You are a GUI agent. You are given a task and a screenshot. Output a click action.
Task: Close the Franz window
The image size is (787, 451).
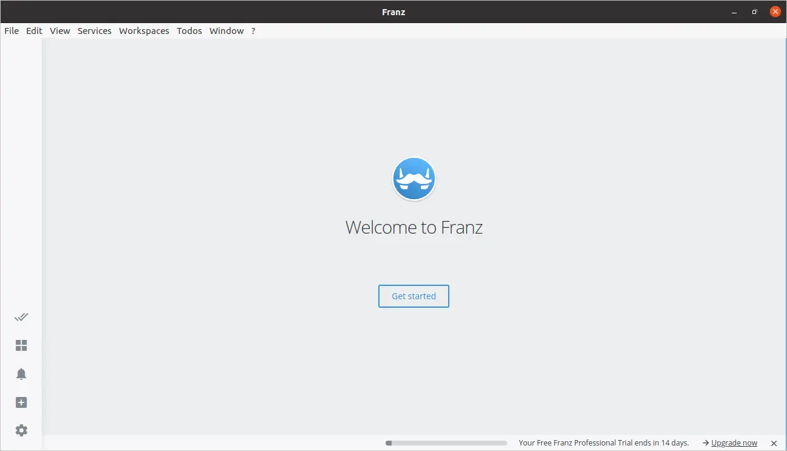(x=775, y=12)
